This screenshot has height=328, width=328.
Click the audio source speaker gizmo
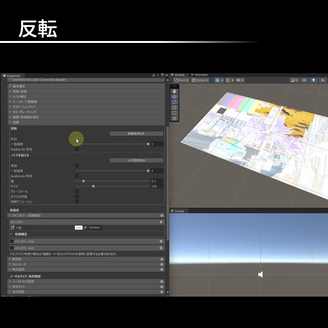(260, 274)
